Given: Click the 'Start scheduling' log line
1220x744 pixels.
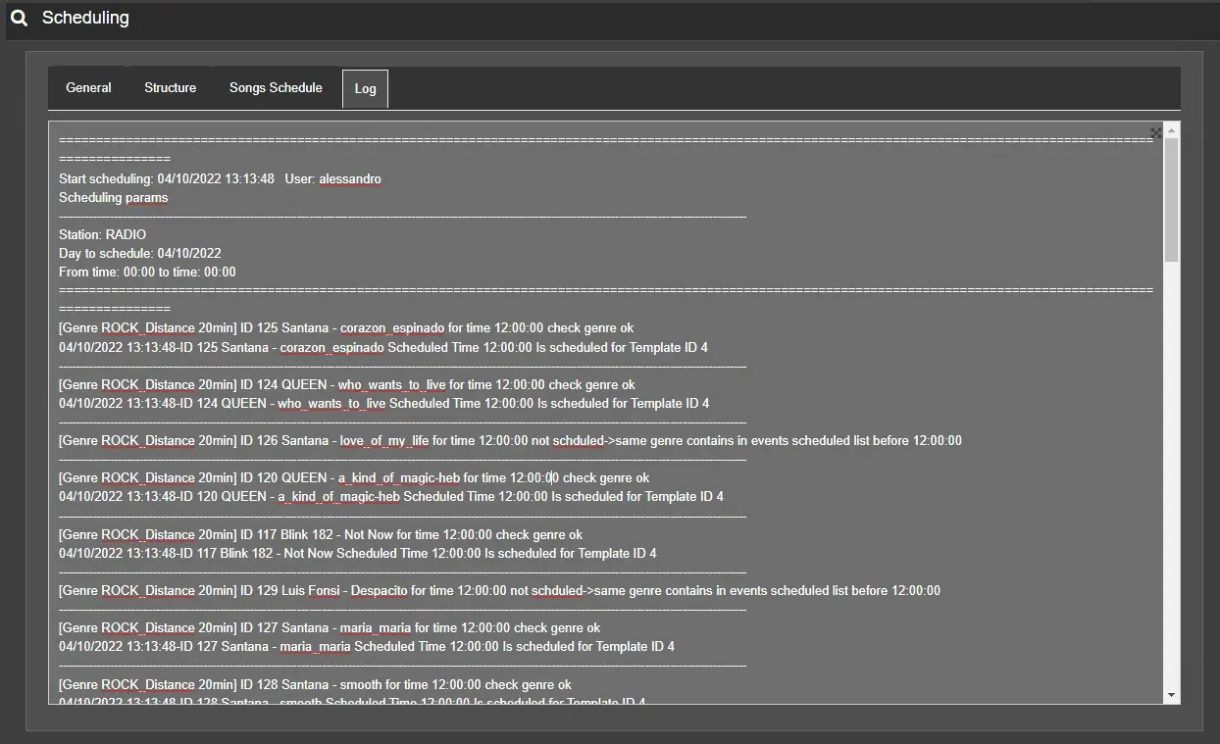Looking at the screenshot, I should coord(167,179).
